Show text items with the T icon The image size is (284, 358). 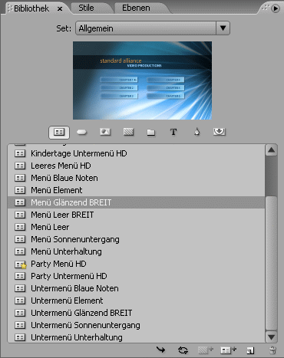pos(173,132)
